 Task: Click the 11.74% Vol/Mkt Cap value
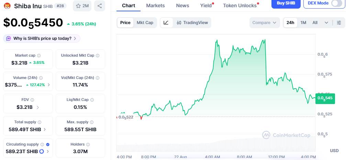pyautogui.click(x=80, y=85)
